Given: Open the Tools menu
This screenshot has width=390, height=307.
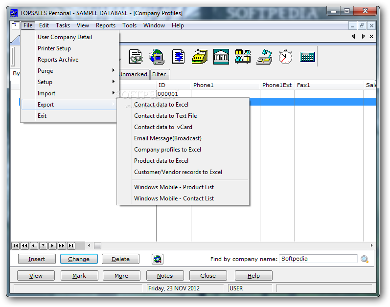Looking at the screenshot, I should [129, 25].
